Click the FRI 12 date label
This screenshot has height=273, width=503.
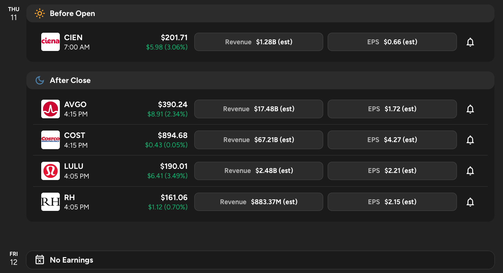[14, 258]
